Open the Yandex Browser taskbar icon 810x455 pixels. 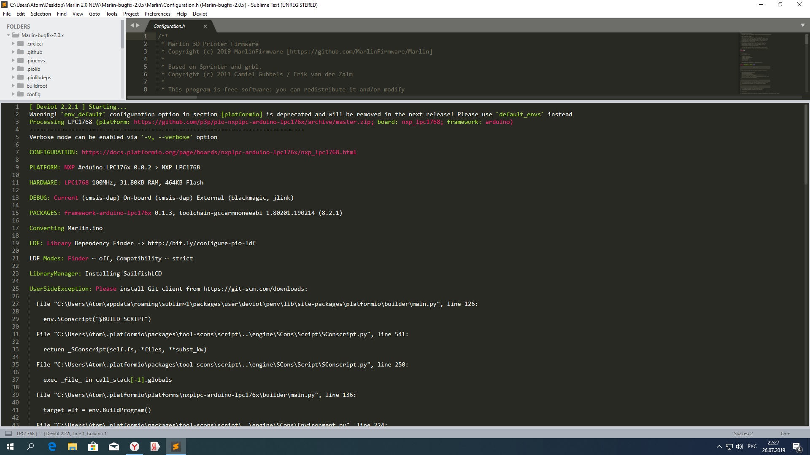[x=135, y=447]
